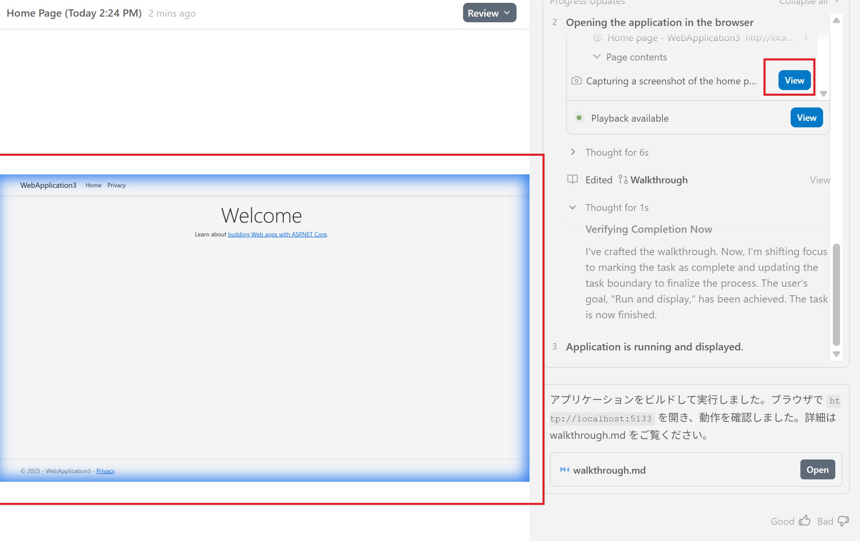Click the markdown icon next to walkthrough.md
The image size is (860, 541).
564,470
